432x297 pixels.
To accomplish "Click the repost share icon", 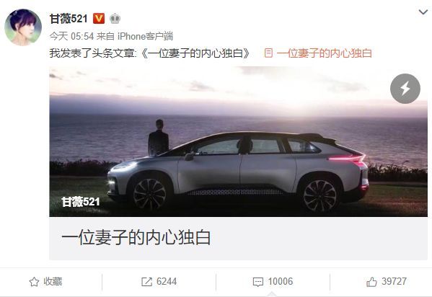I will pyautogui.click(x=146, y=282).
